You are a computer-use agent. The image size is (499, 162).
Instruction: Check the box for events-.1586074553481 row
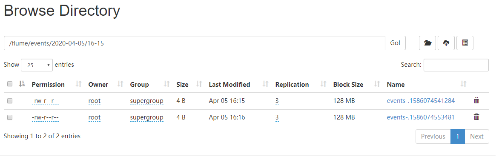pyautogui.click(x=10, y=117)
